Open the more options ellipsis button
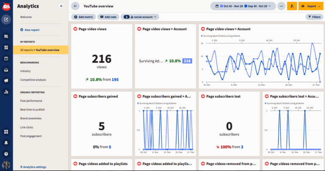The height and width of the screenshot is (171, 325). (x=281, y=6)
